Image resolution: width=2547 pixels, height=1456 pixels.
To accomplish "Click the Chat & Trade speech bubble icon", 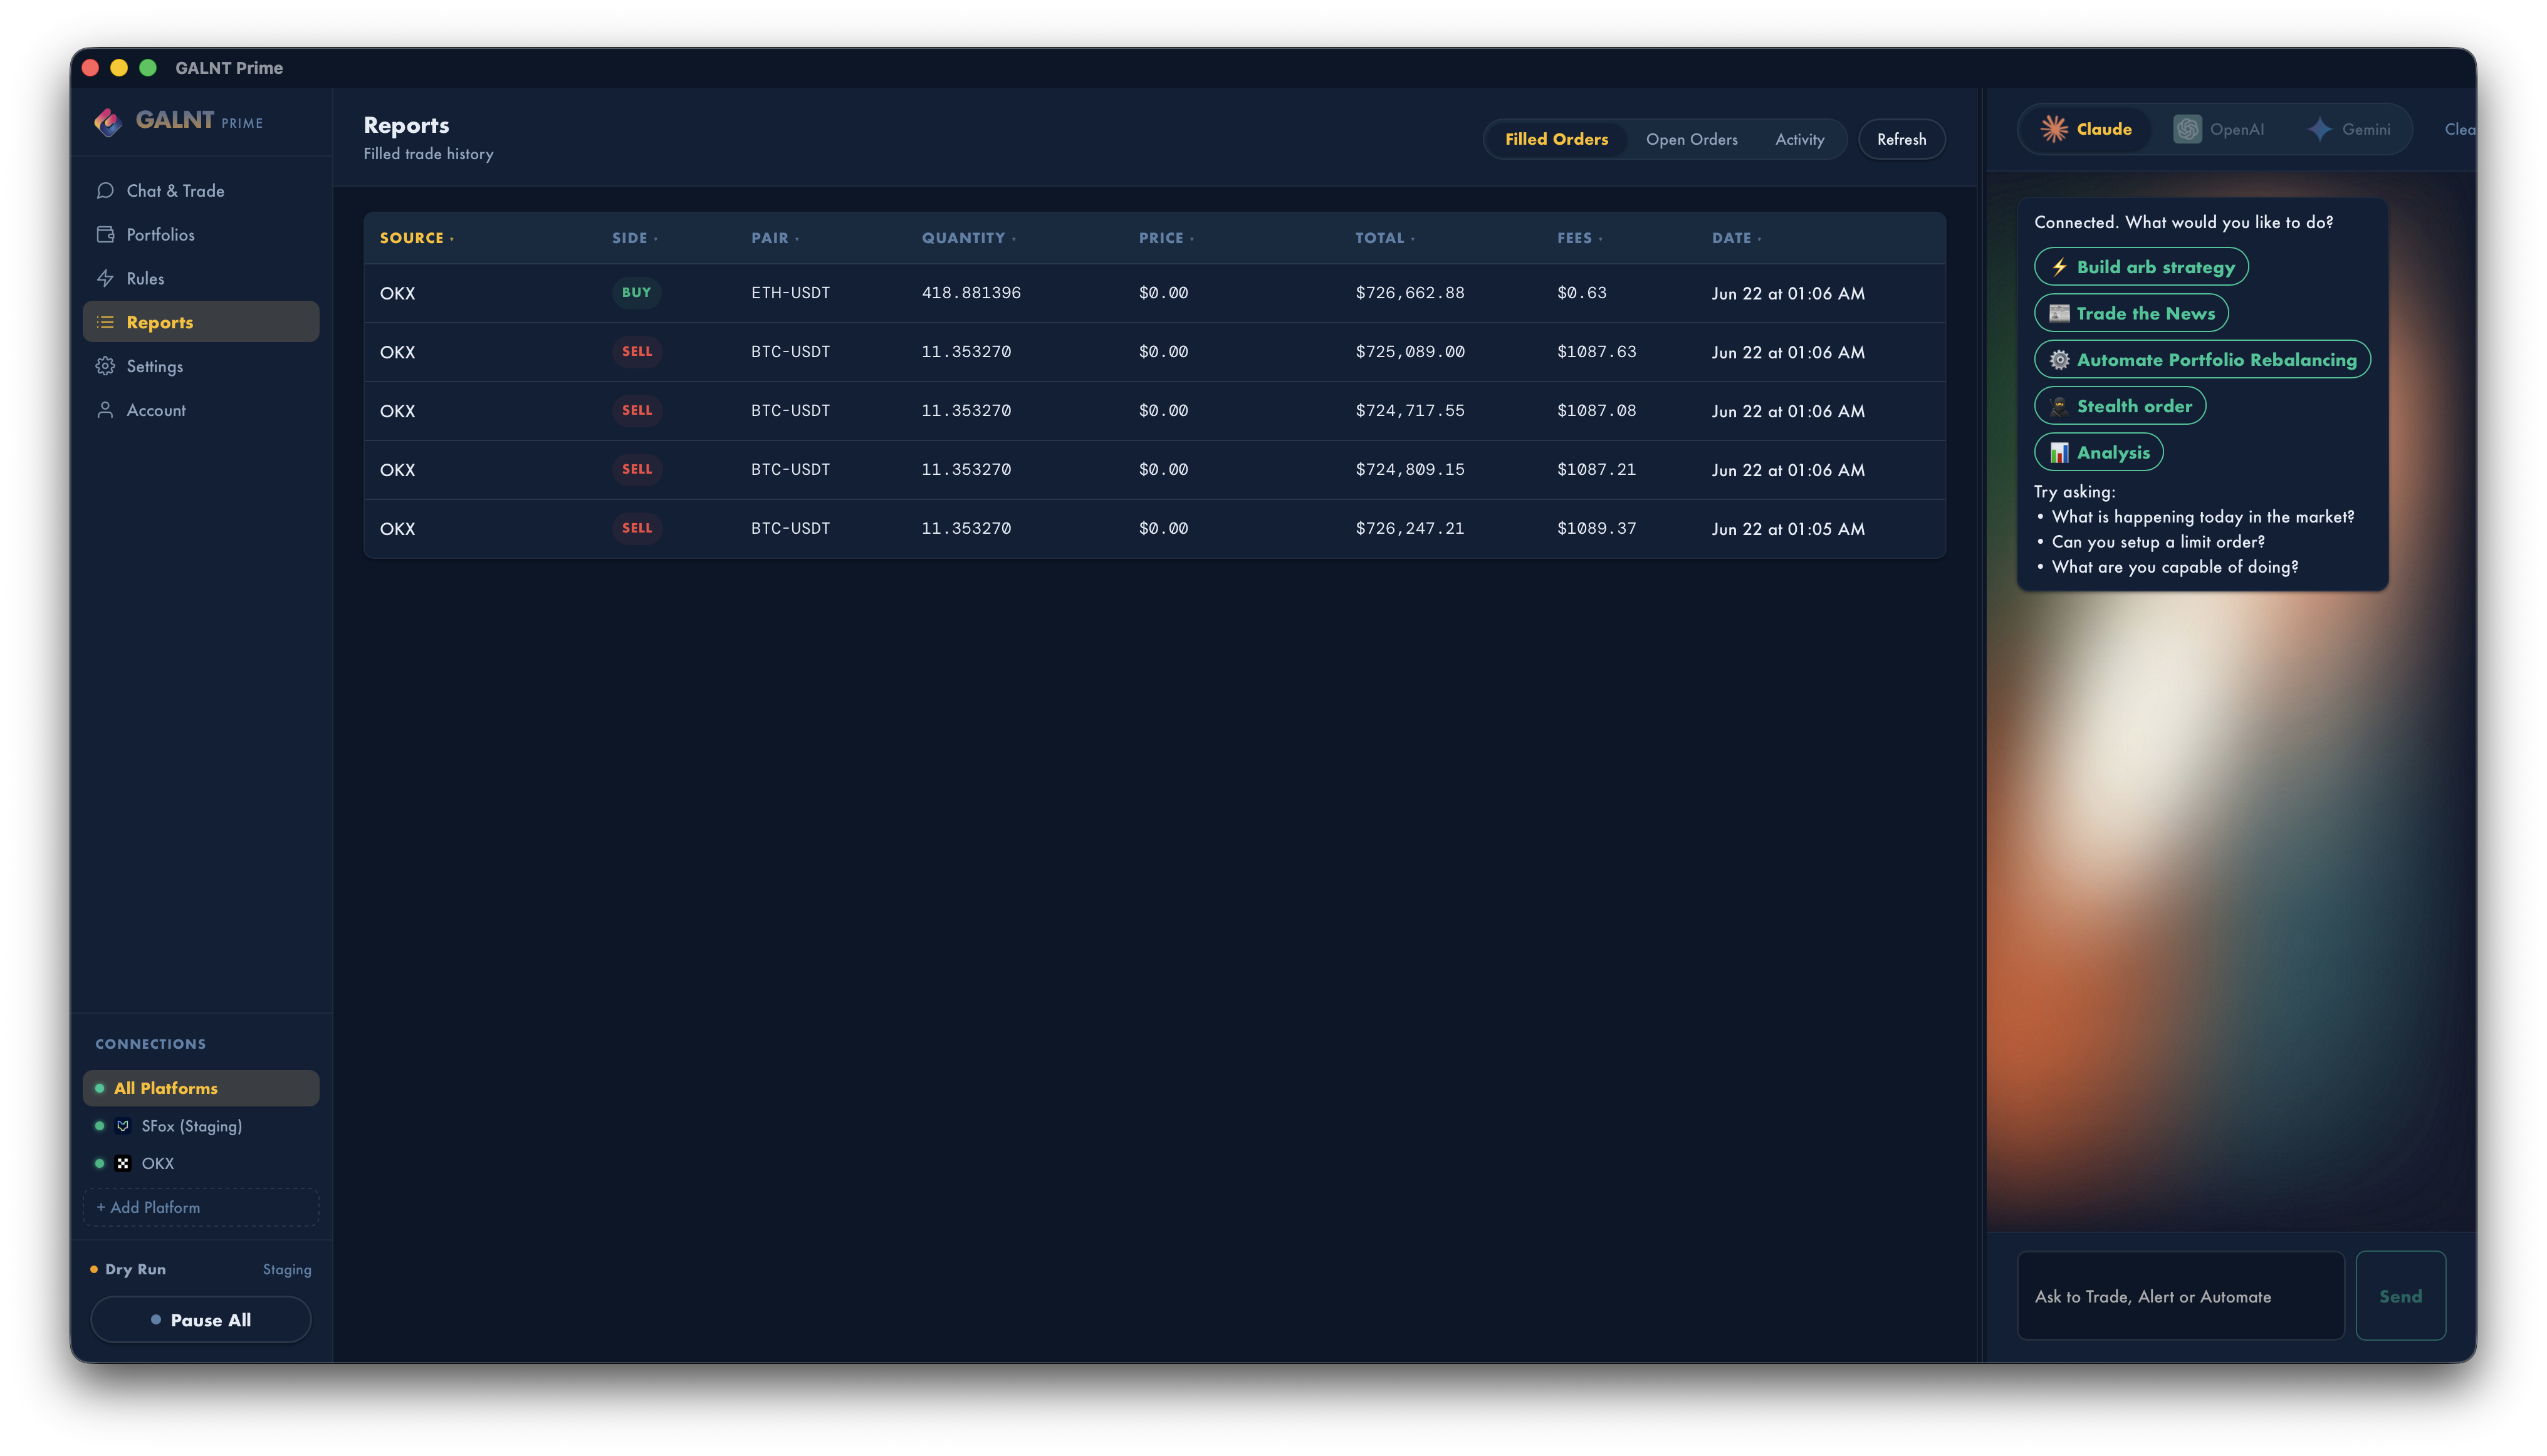I will coord(105,191).
